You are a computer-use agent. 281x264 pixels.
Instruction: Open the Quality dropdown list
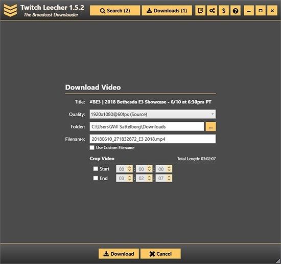click(x=153, y=114)
